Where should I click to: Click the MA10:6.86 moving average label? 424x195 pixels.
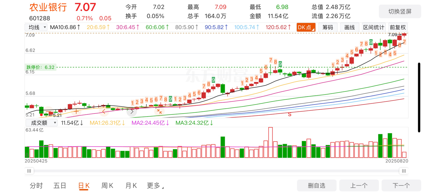(65, 27)
